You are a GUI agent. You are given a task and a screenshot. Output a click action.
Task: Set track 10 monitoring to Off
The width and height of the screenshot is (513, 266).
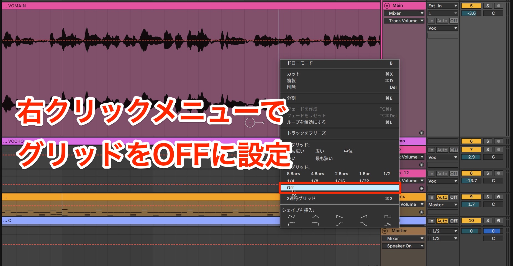pyautogui.click(x=454, y=221)
